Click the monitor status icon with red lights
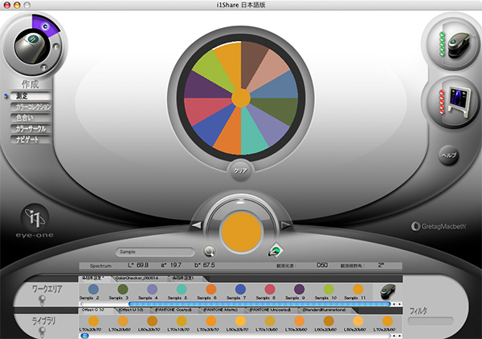This screenshot has width=482, height=339. [x=455, y=102]
